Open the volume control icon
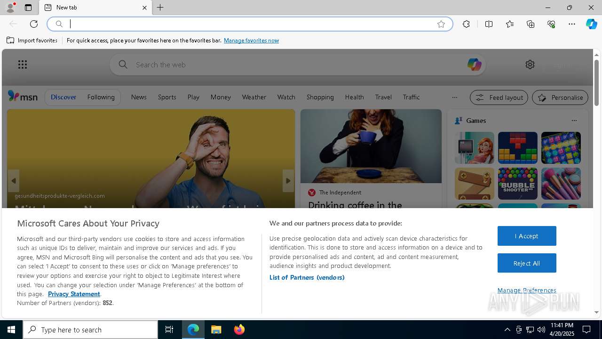Screen dimensions: 602x339 (541, 330)
